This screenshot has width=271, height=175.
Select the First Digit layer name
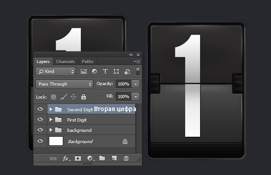point(77,120)
